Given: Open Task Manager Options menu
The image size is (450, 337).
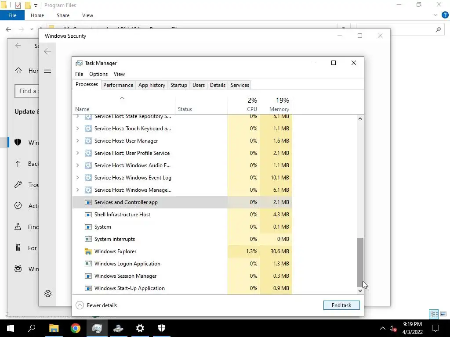Looking at the screenshot, I should click(x=98, y=74).
